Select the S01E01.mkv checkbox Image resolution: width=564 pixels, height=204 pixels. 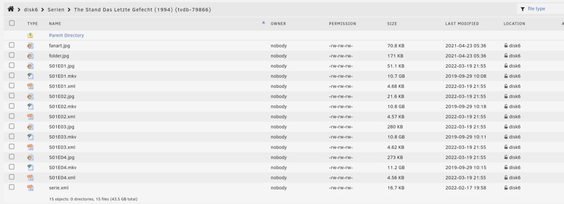pos(12,76)
